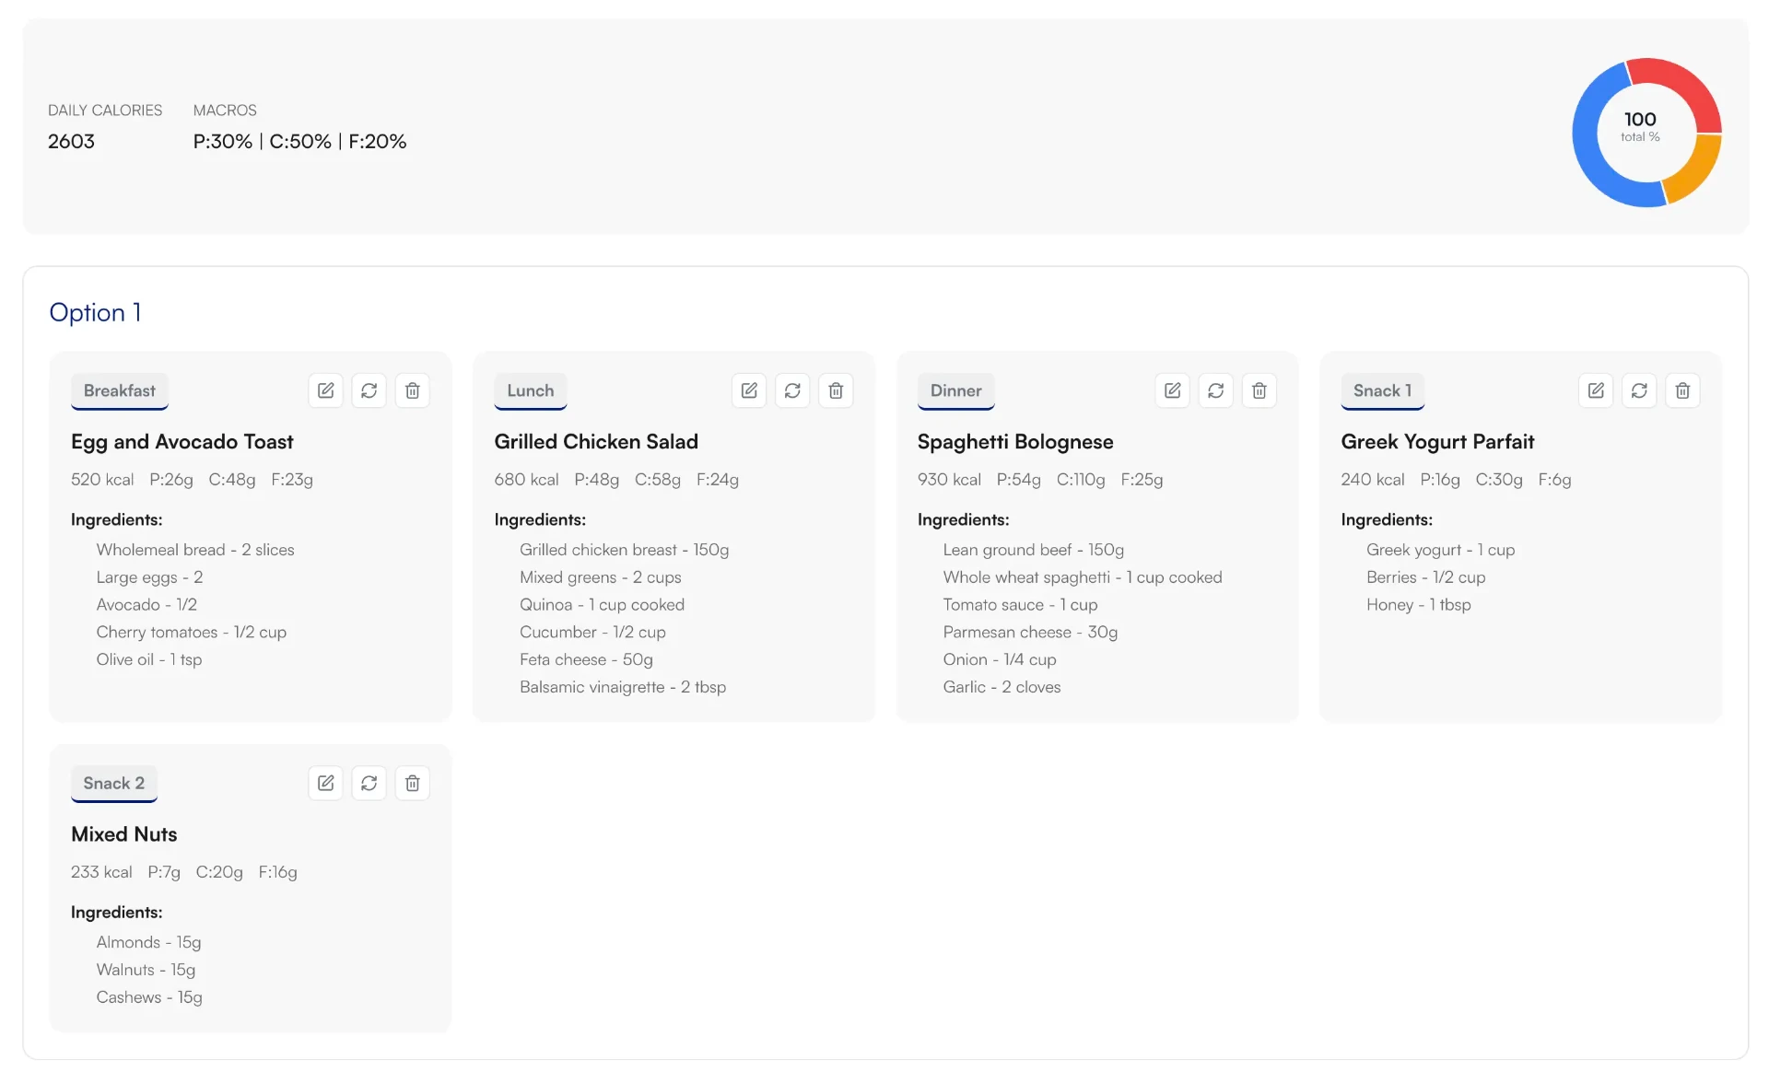1769x1071 pixels.
Task: Remove the Dinner meal with the trash icon
Action: point(1259,390)
